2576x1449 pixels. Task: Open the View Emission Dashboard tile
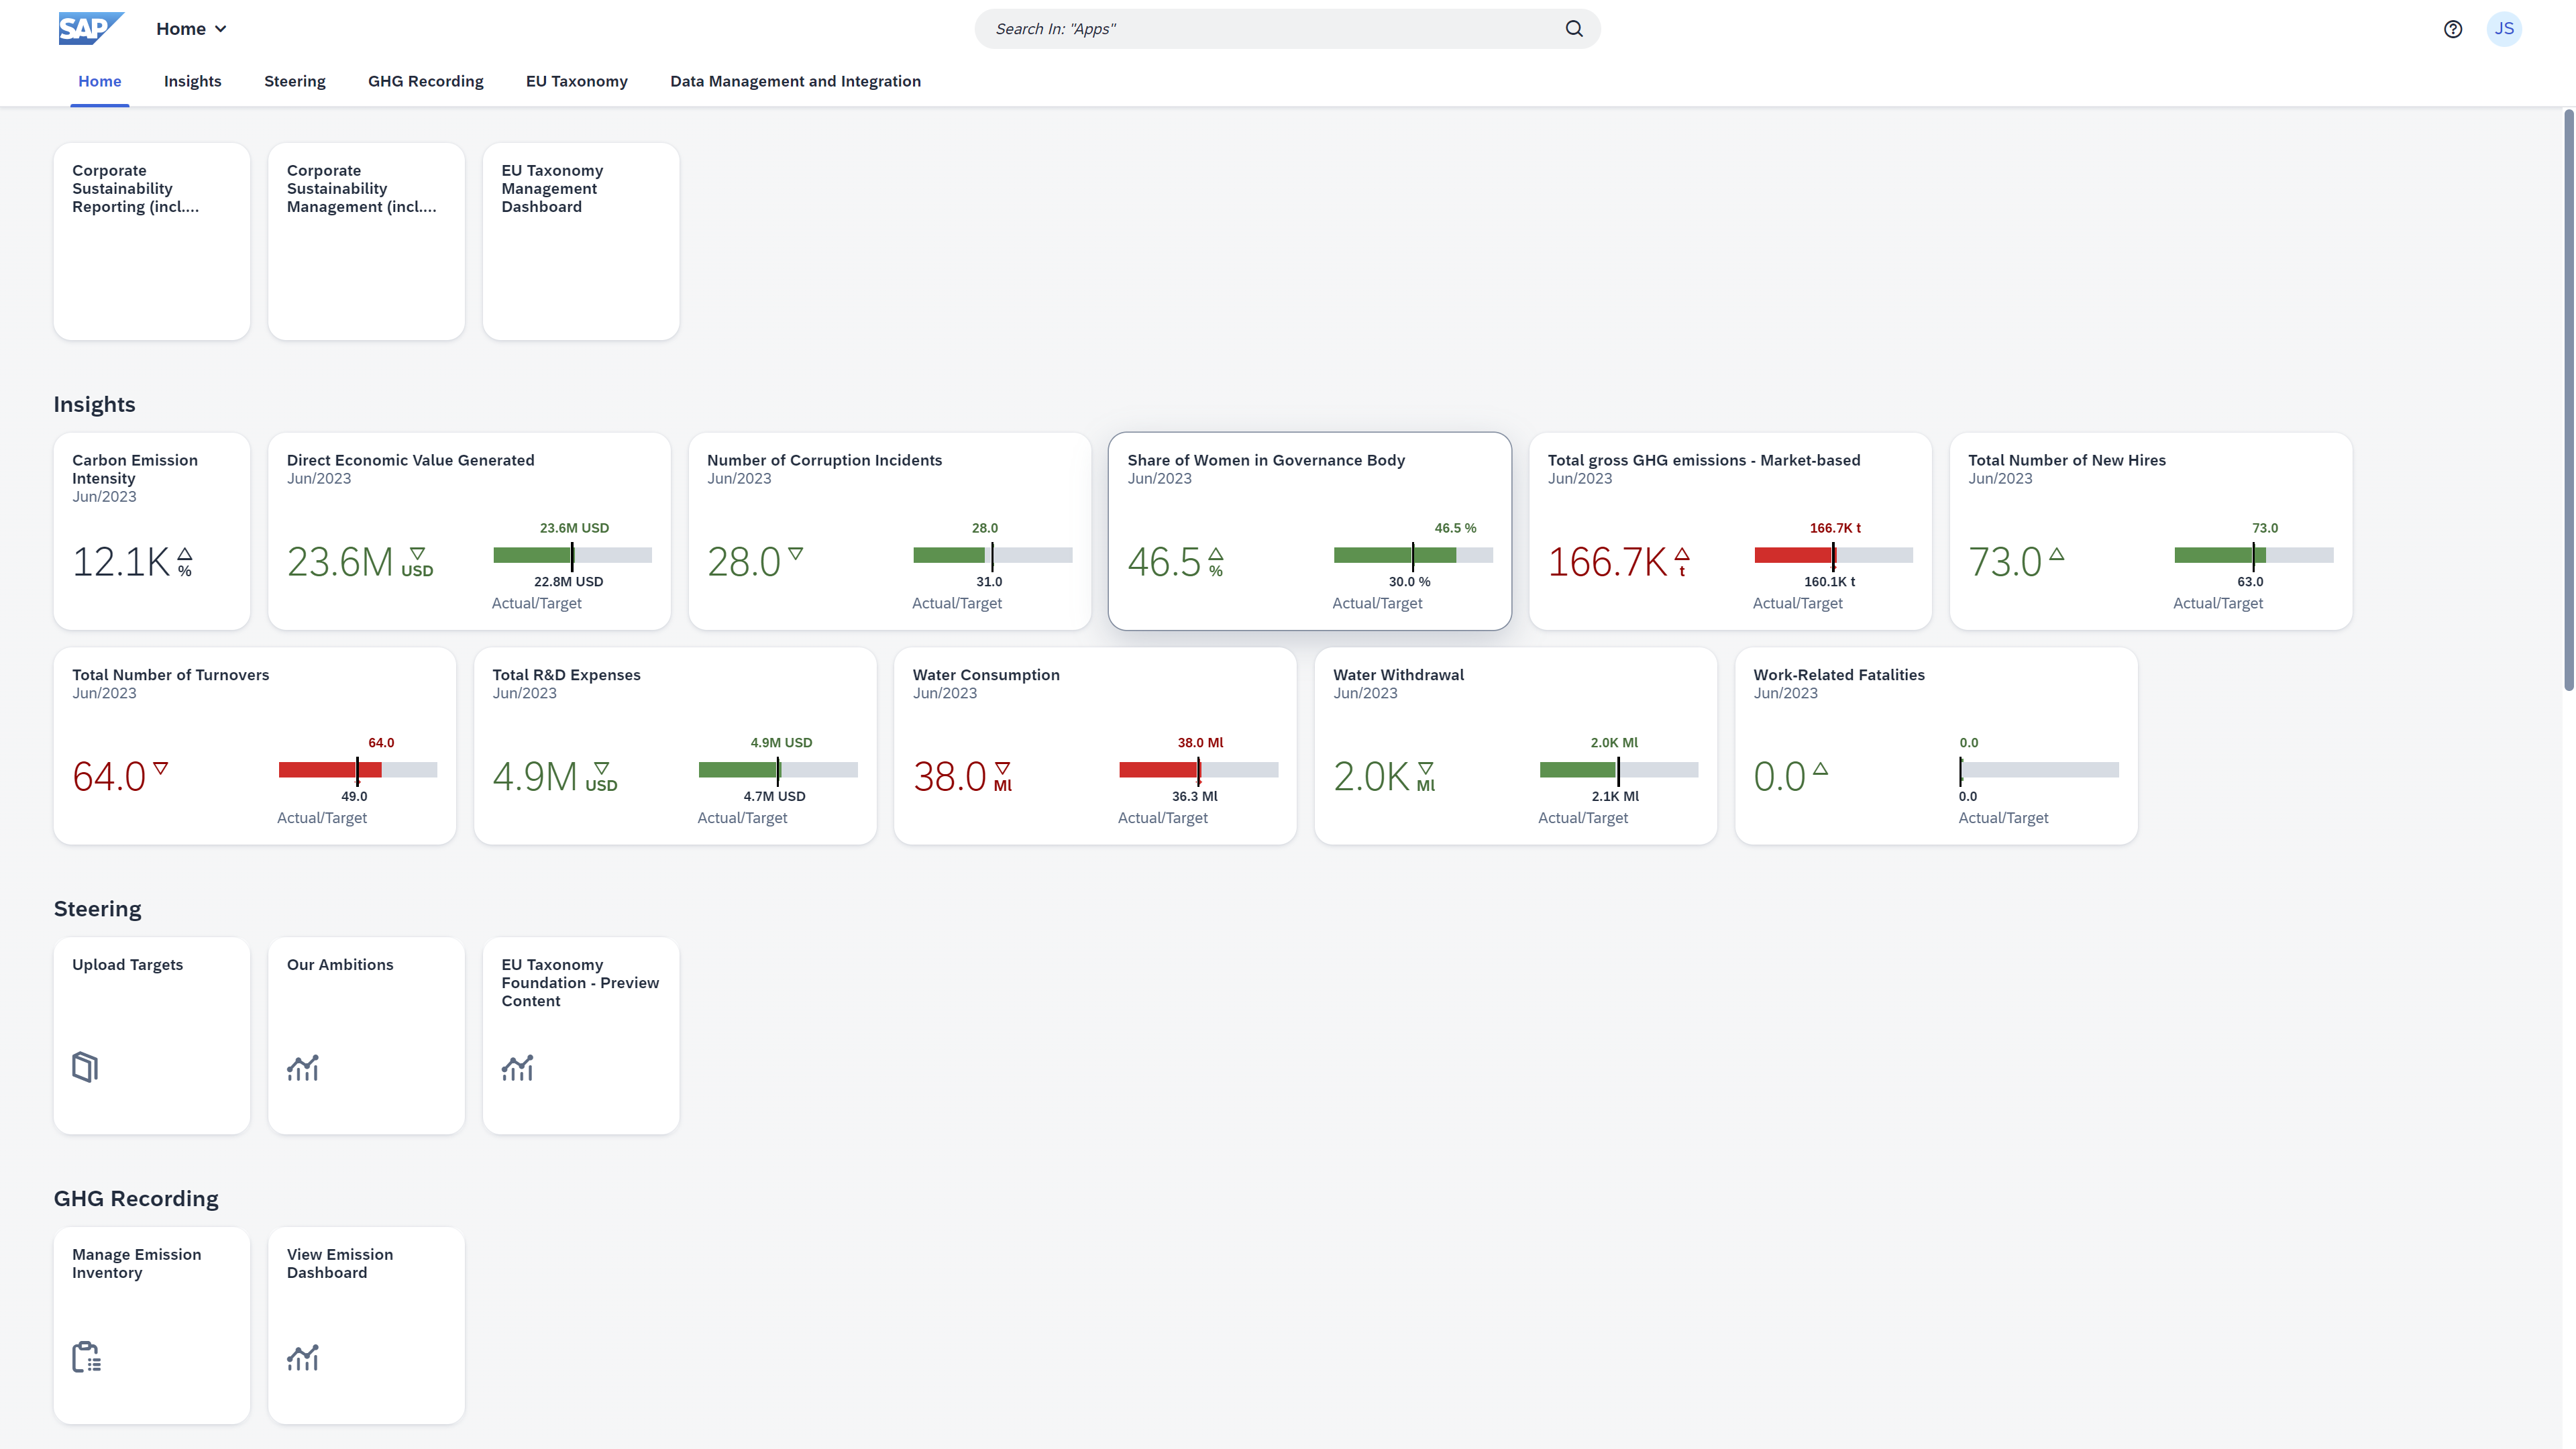pos(366,1325)
